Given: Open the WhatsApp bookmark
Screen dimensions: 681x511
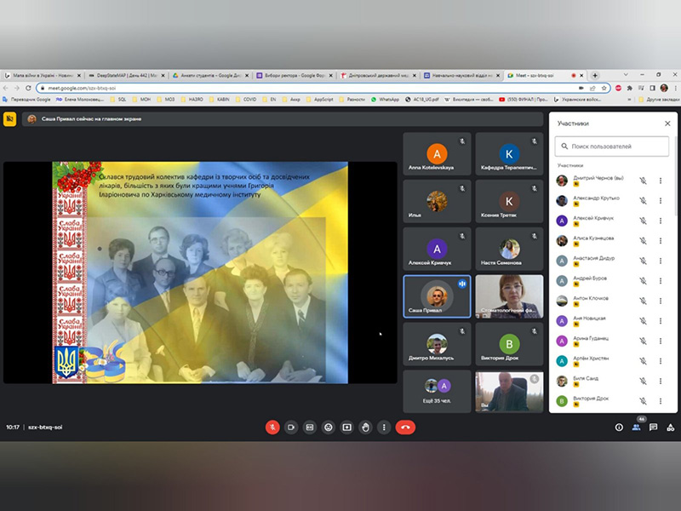Looking at the screenshot, I should [388, 100].
